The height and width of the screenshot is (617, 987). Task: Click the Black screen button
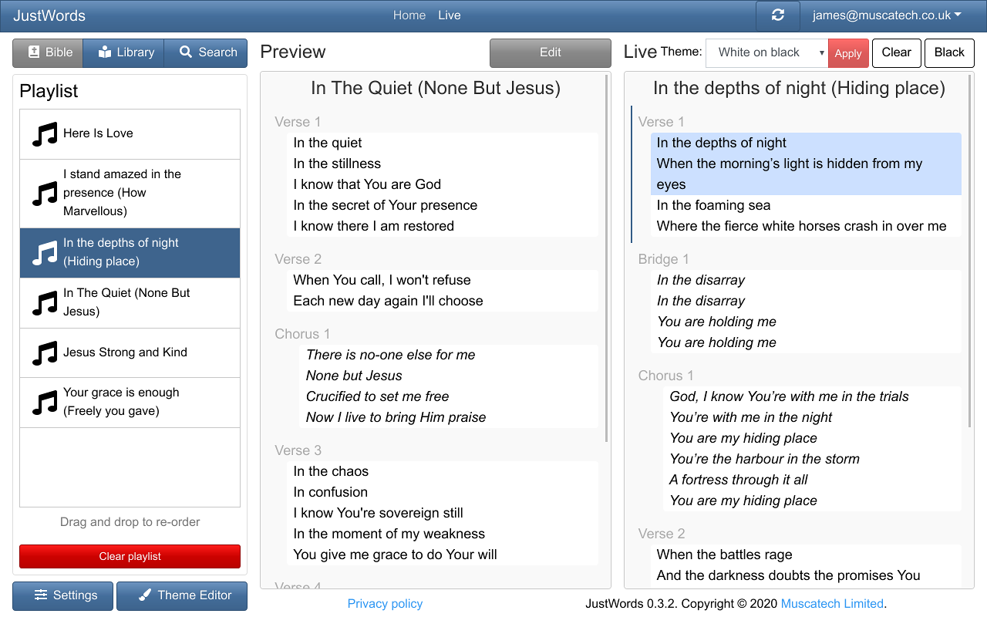[949, 52]
